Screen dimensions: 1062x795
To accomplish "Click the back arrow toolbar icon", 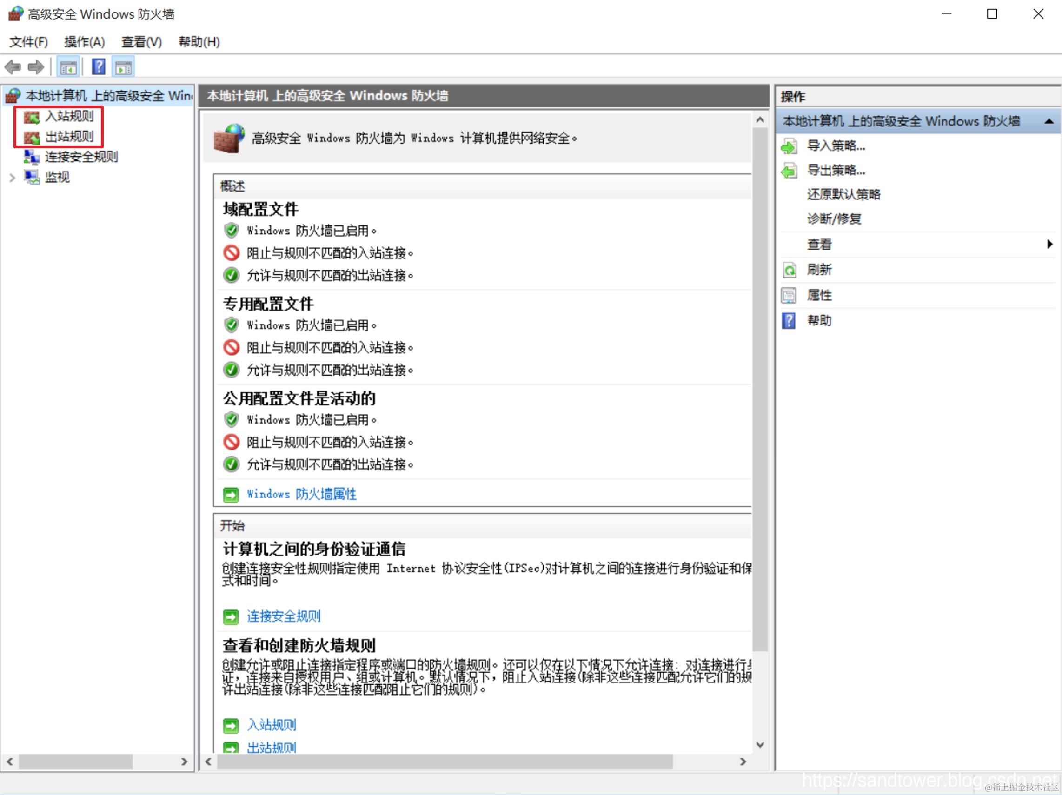I will pyautogui.click(x=13, y=67).
